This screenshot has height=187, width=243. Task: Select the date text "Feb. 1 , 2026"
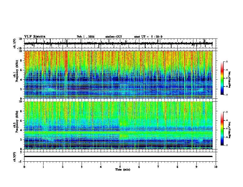pos(86,37)
